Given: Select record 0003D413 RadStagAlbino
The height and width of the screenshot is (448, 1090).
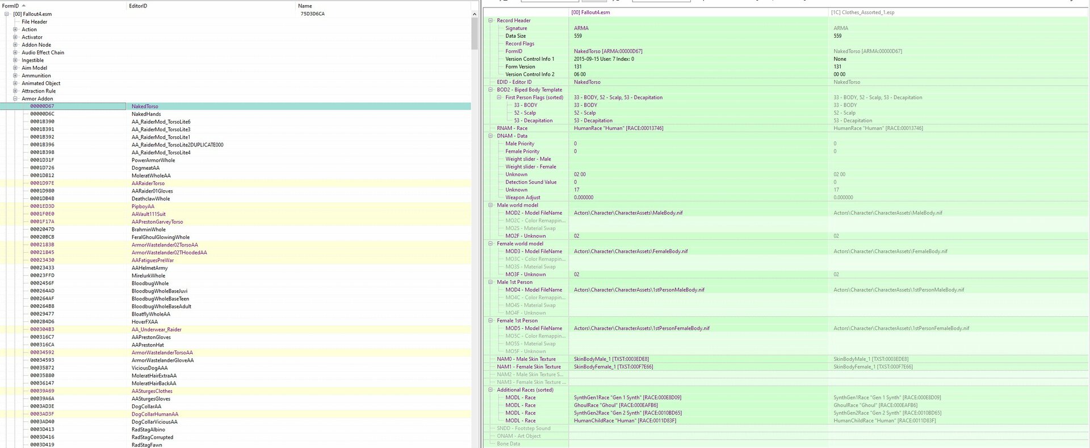Looking at the screenshot, I should click(236, 430).
